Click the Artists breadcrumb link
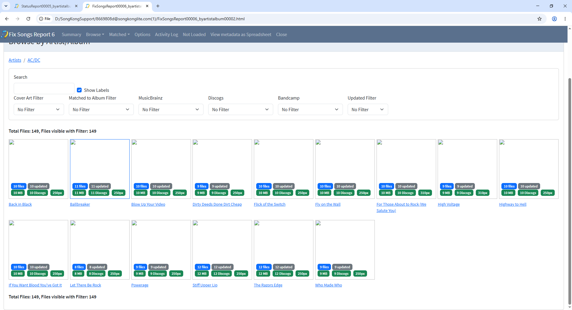 (15, 60)
